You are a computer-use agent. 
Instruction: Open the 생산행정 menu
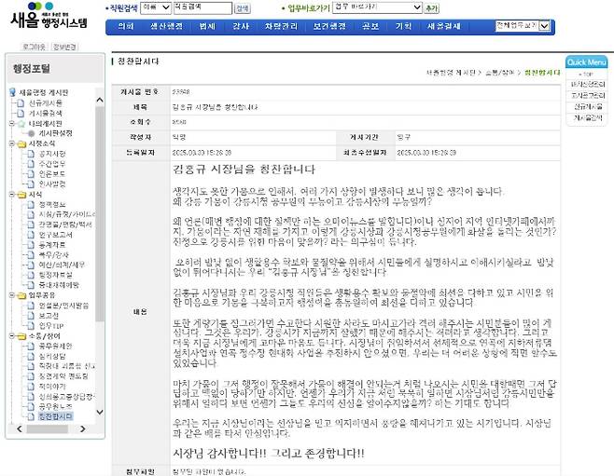[x=166, y=26]
